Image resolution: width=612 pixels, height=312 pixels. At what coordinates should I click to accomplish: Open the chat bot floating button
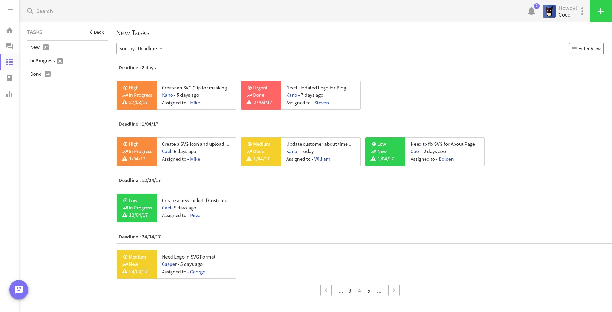point(19,290)
